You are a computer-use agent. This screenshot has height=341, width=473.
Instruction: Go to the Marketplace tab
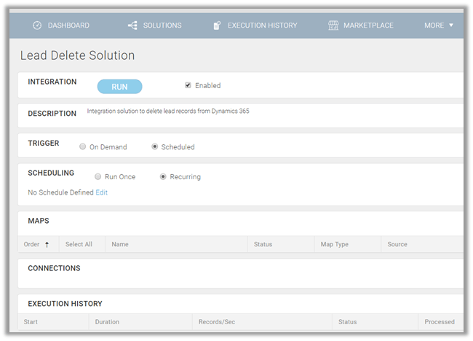[x=367, y=26]
